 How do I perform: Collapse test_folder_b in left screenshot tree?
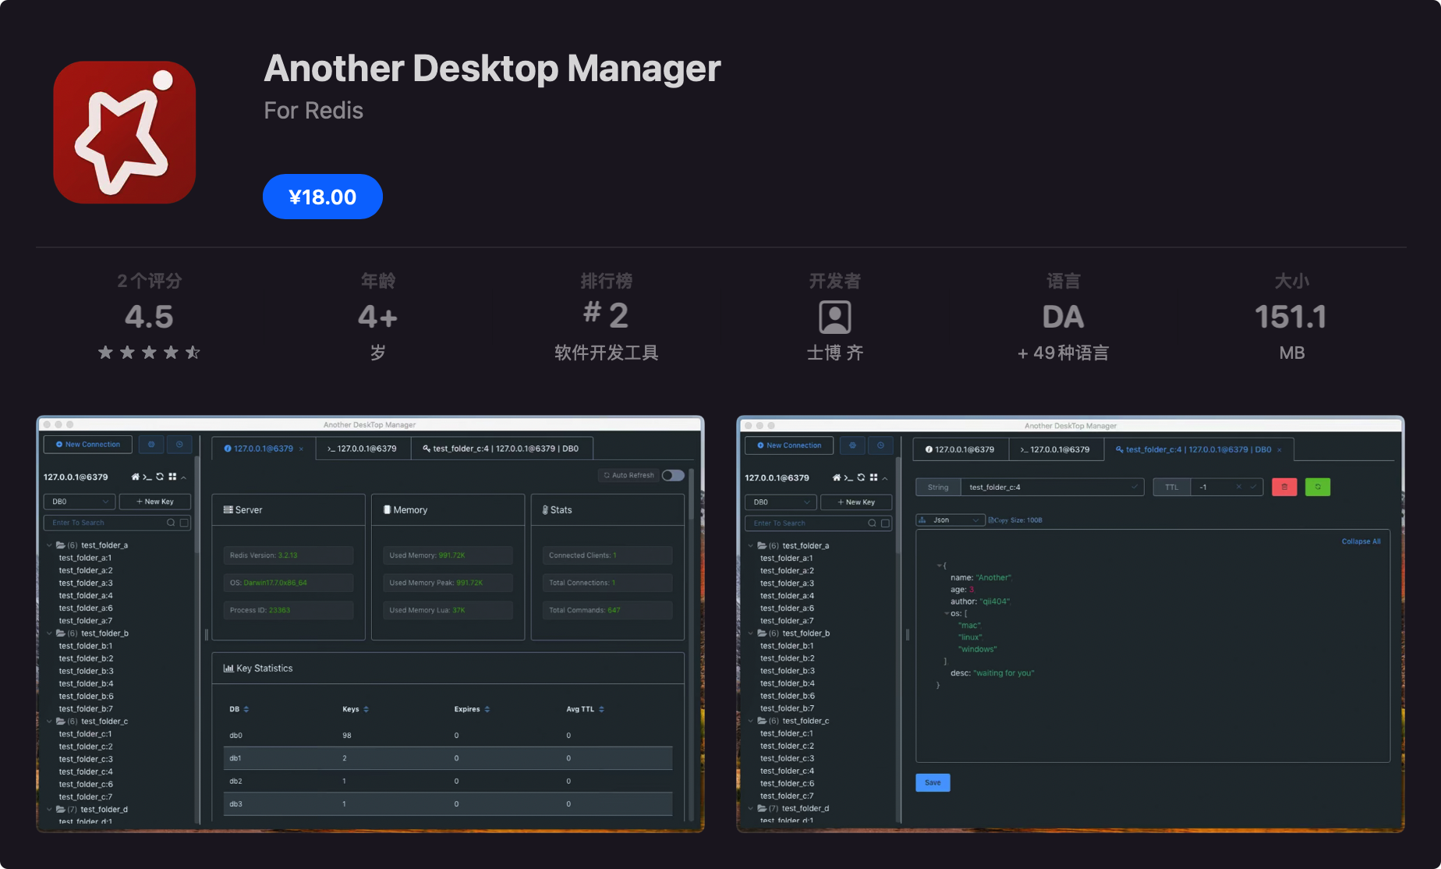point(49,633)
